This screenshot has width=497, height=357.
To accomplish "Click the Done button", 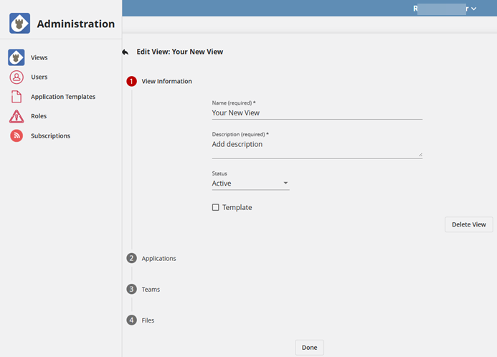I will (x=309, y=348).
